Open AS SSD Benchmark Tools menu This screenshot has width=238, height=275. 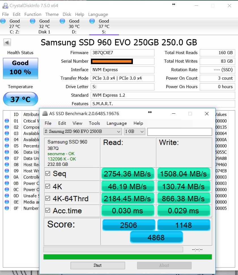coord(94,123)
